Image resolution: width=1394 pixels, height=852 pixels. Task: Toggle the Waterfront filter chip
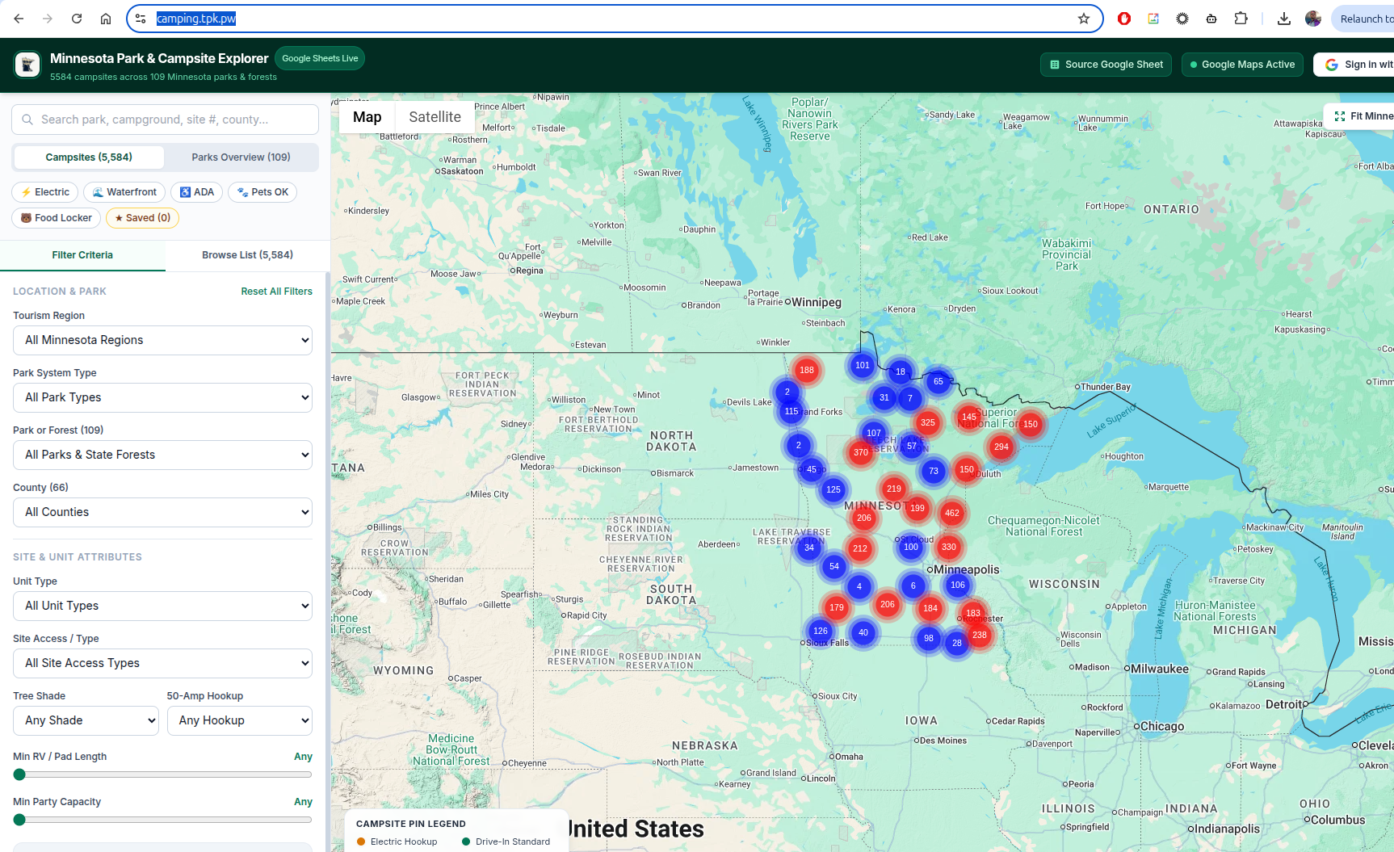pos(124,192)
